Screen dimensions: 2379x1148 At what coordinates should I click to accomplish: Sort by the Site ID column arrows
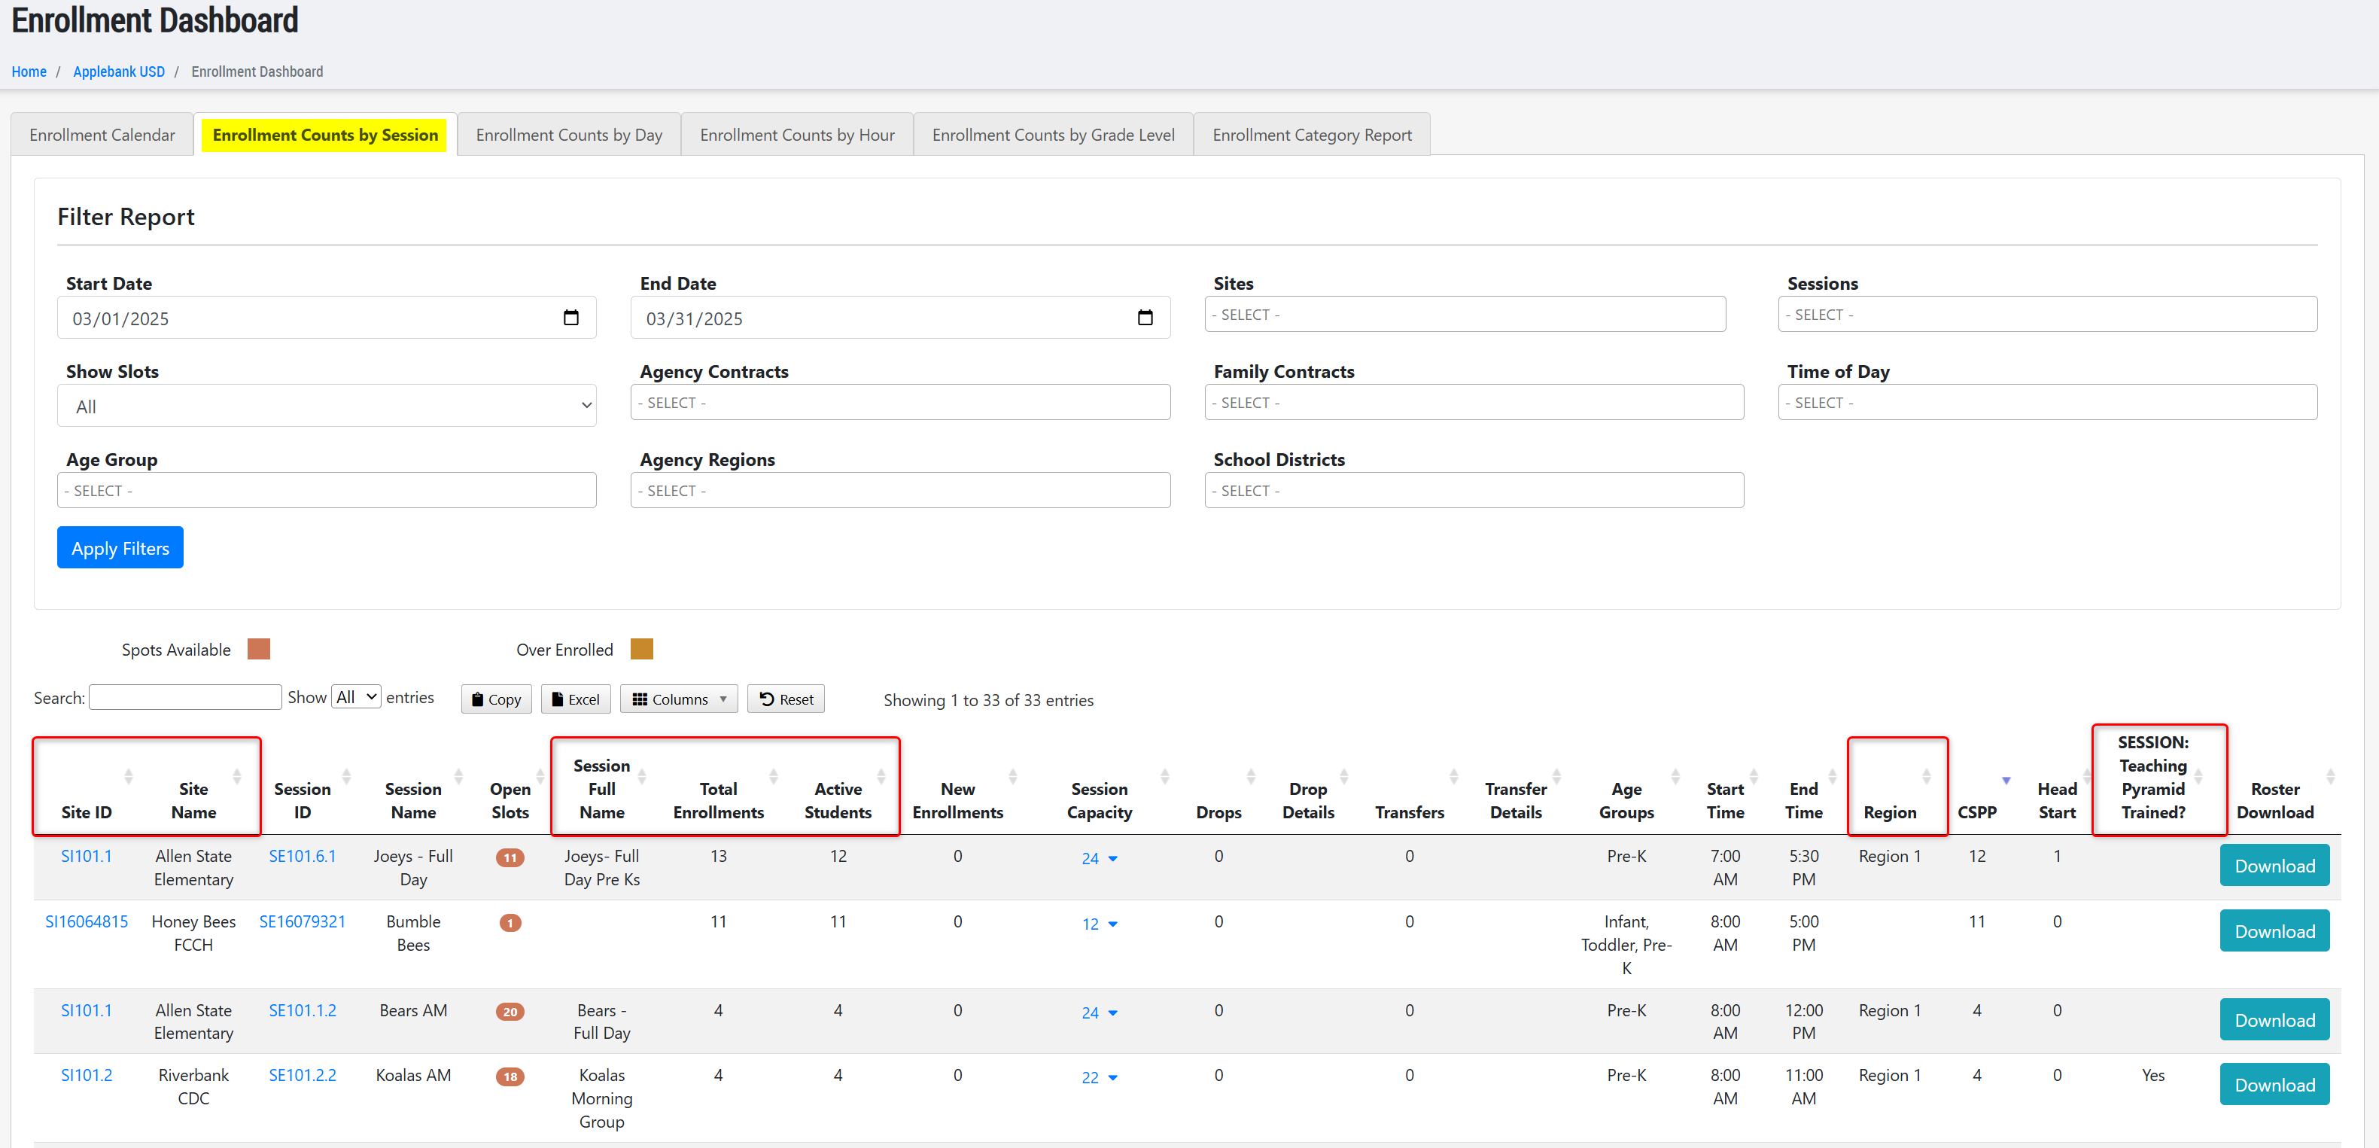(x=129, y=776)
